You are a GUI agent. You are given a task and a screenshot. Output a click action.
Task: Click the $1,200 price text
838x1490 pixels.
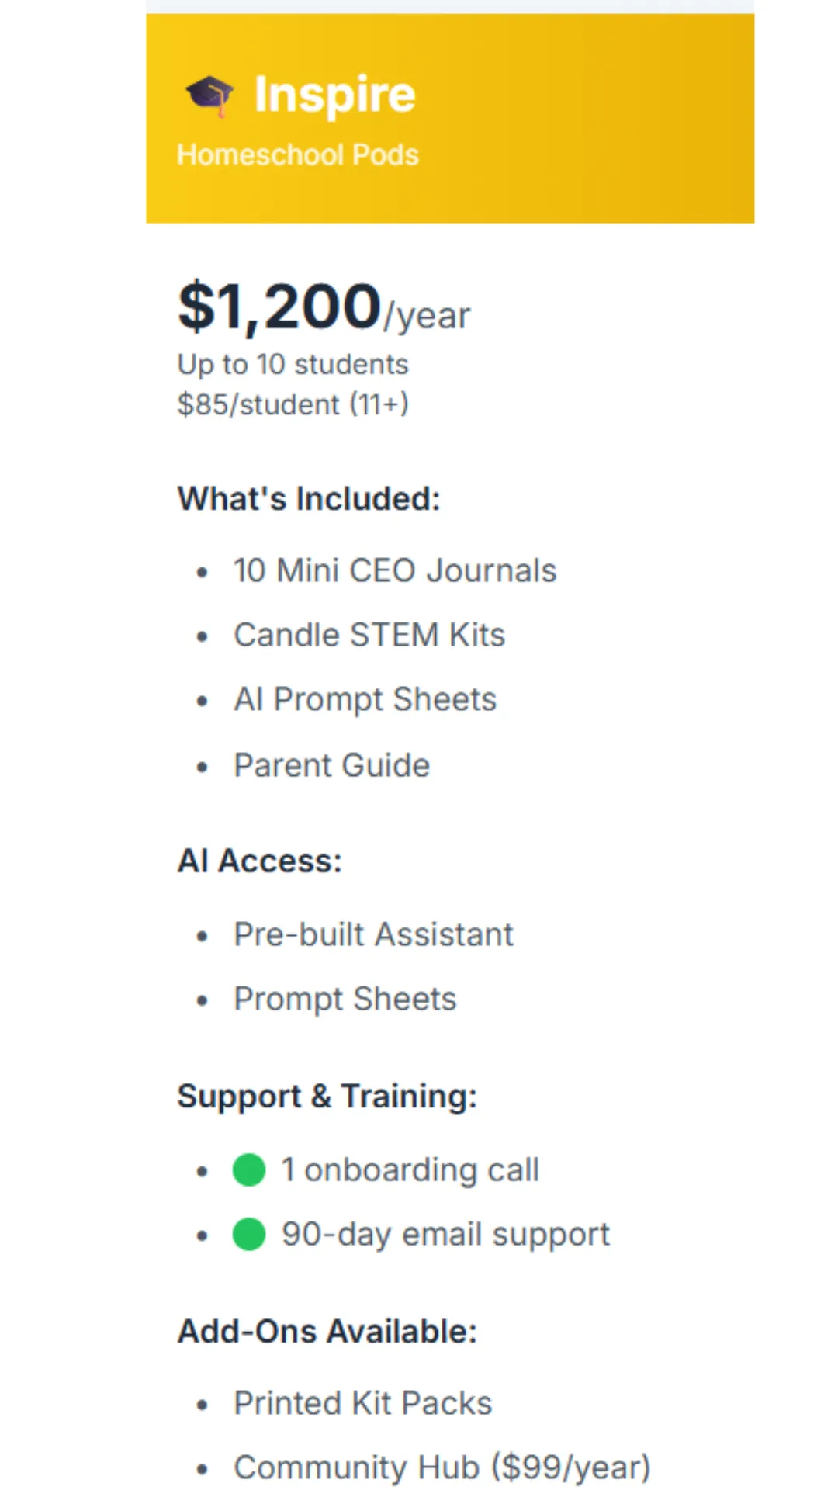280,307
